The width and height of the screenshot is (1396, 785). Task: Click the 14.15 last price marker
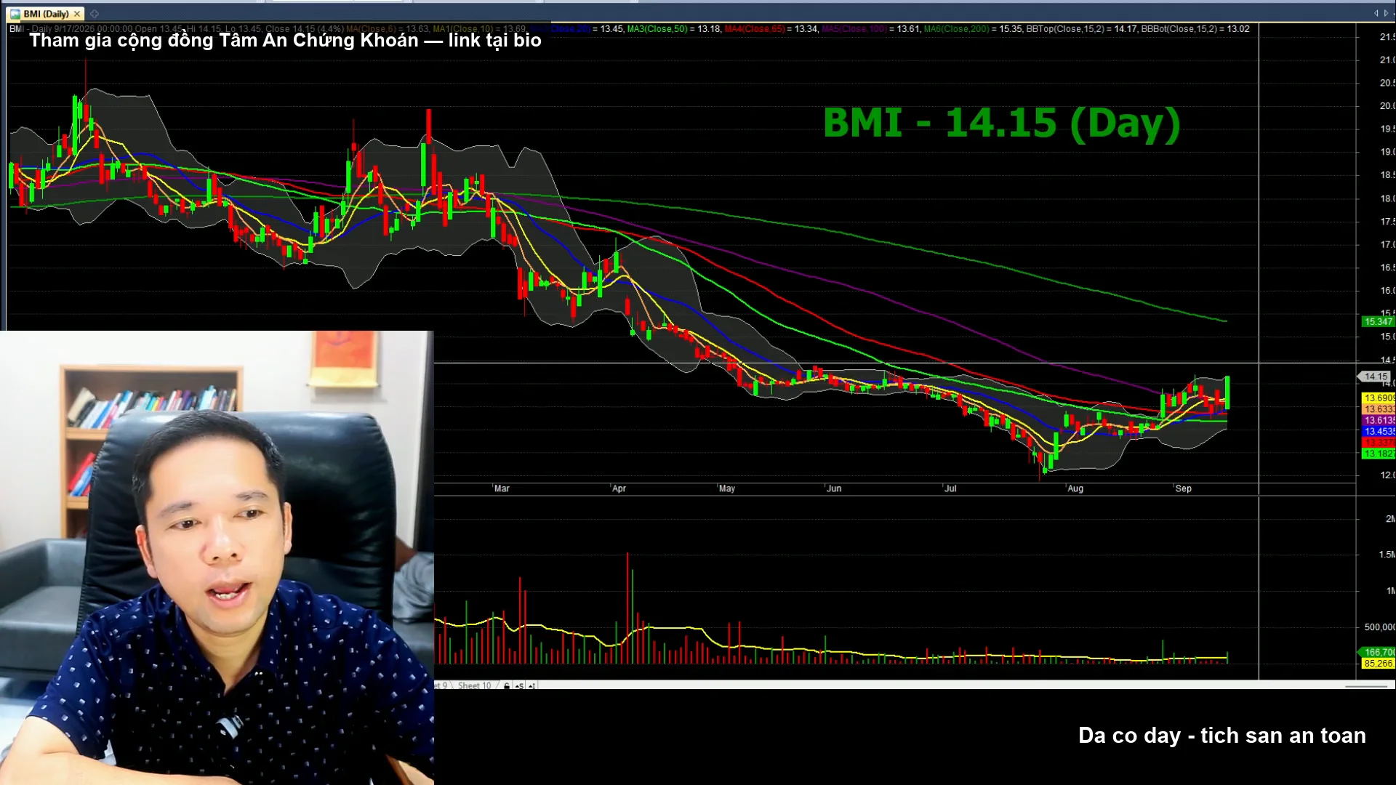(1376, 377)
